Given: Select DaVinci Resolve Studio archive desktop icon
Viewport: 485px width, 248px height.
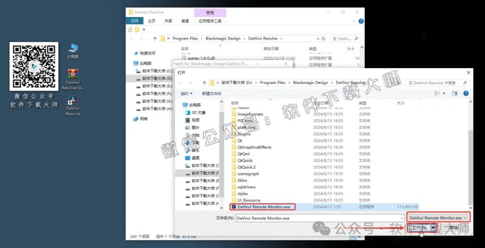Looking at the screenshot, I should coord(73,80).
